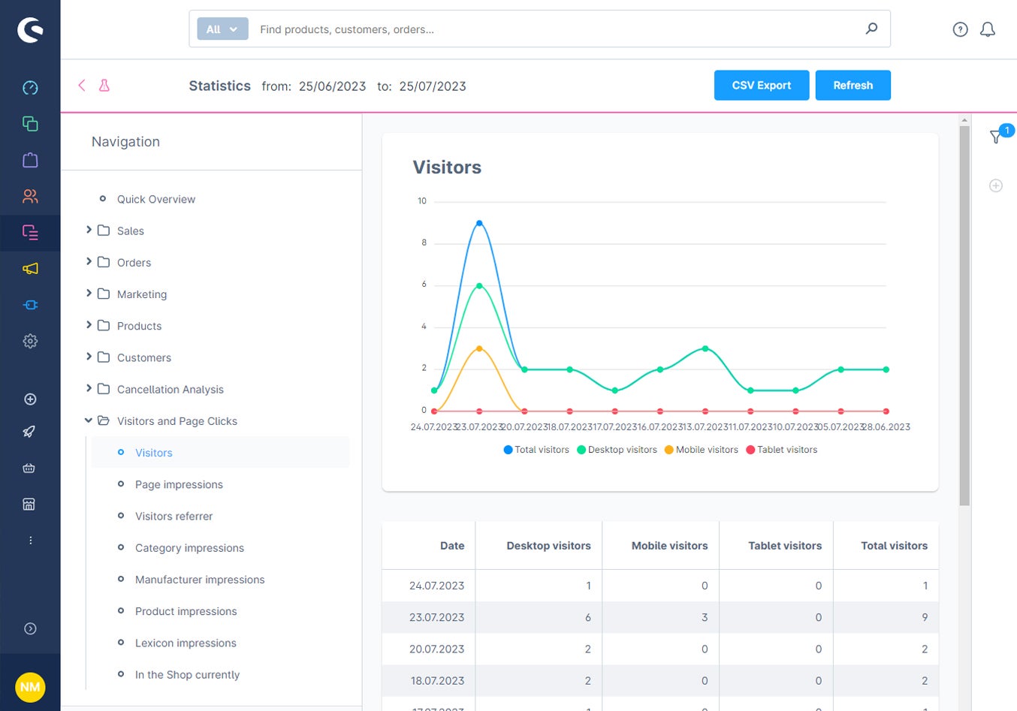Click the Refresh button
Image resolution: width=1017 pixels, height=711 pixels.
(853, 86)
